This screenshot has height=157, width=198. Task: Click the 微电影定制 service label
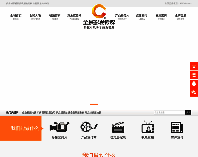(118, 137)
